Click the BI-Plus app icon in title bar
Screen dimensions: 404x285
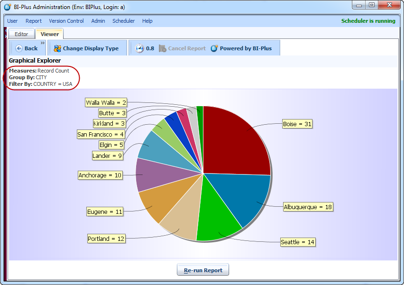coord(8,7)
